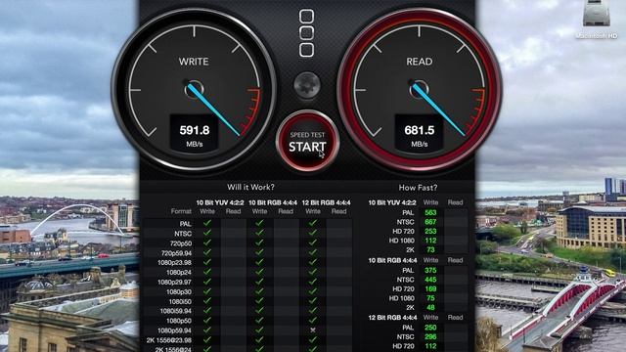Screen dimensions: 626x352
Task: Click '12 Bit RGB 4:4:4' header in Will it Work
Action: [326, 202]
